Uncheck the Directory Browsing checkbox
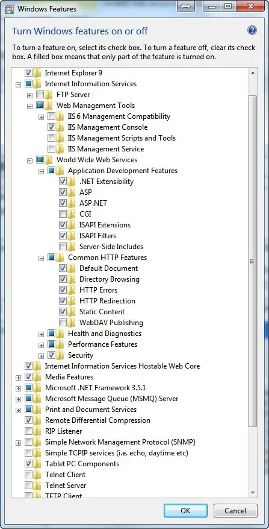The height and width of the screenshot is (529, 269). coord(63,279)
